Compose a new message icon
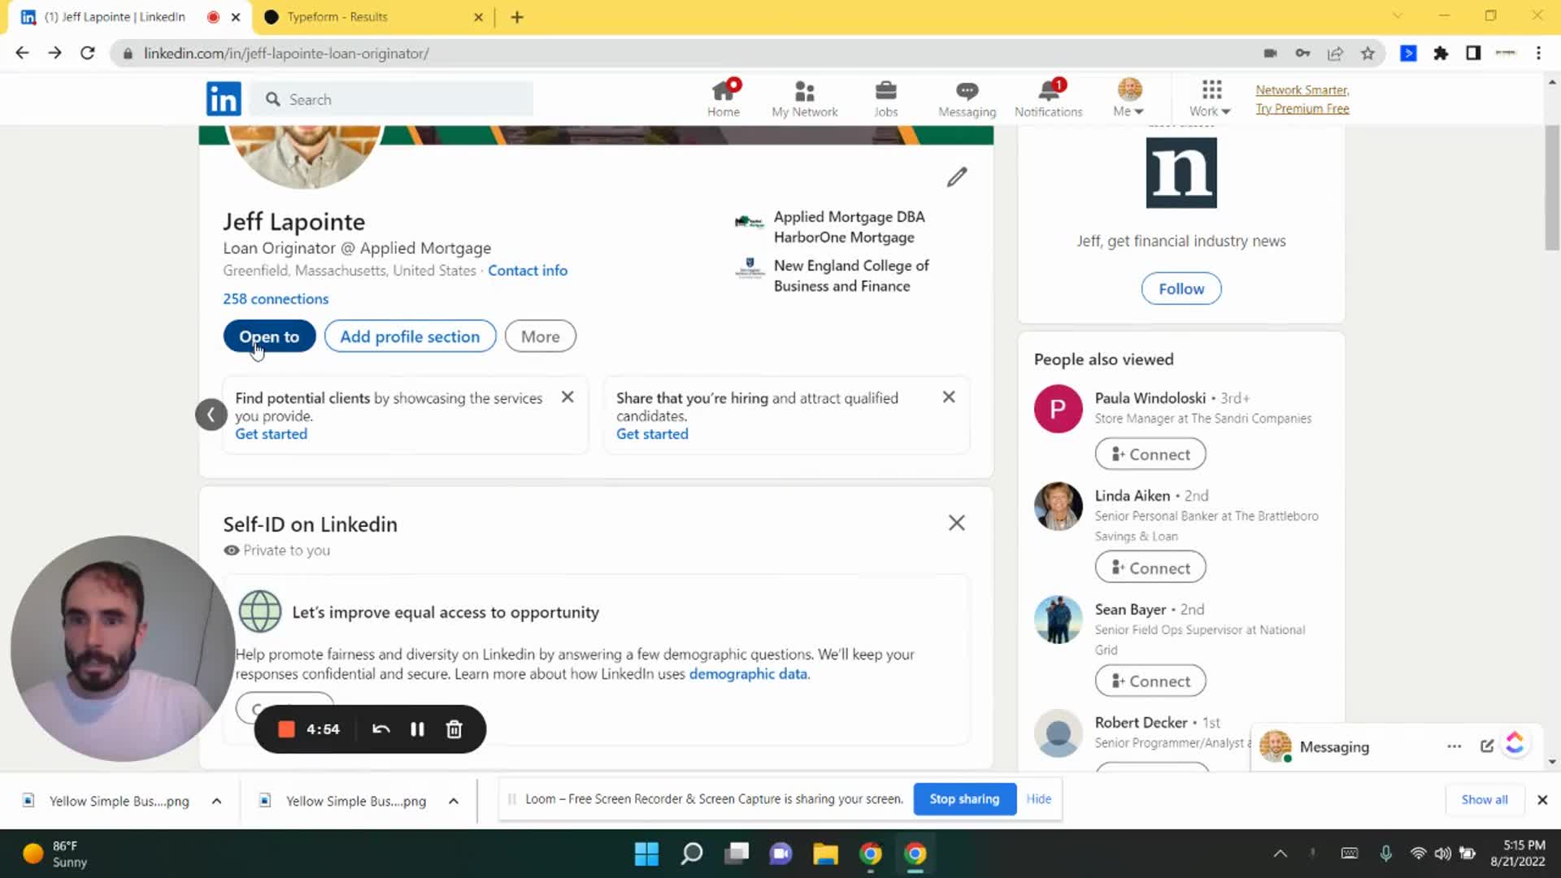 coord(1486,746)
